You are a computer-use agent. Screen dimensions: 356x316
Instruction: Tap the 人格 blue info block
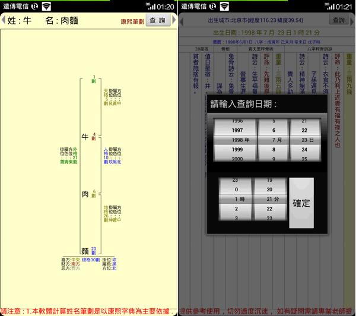pyautogui.click(x=112, y=156)
